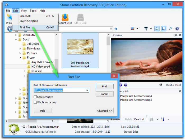Expand the Pictures folder
Image resolution: width=185 pixels, height=140 pixels.
pos(20,53)
